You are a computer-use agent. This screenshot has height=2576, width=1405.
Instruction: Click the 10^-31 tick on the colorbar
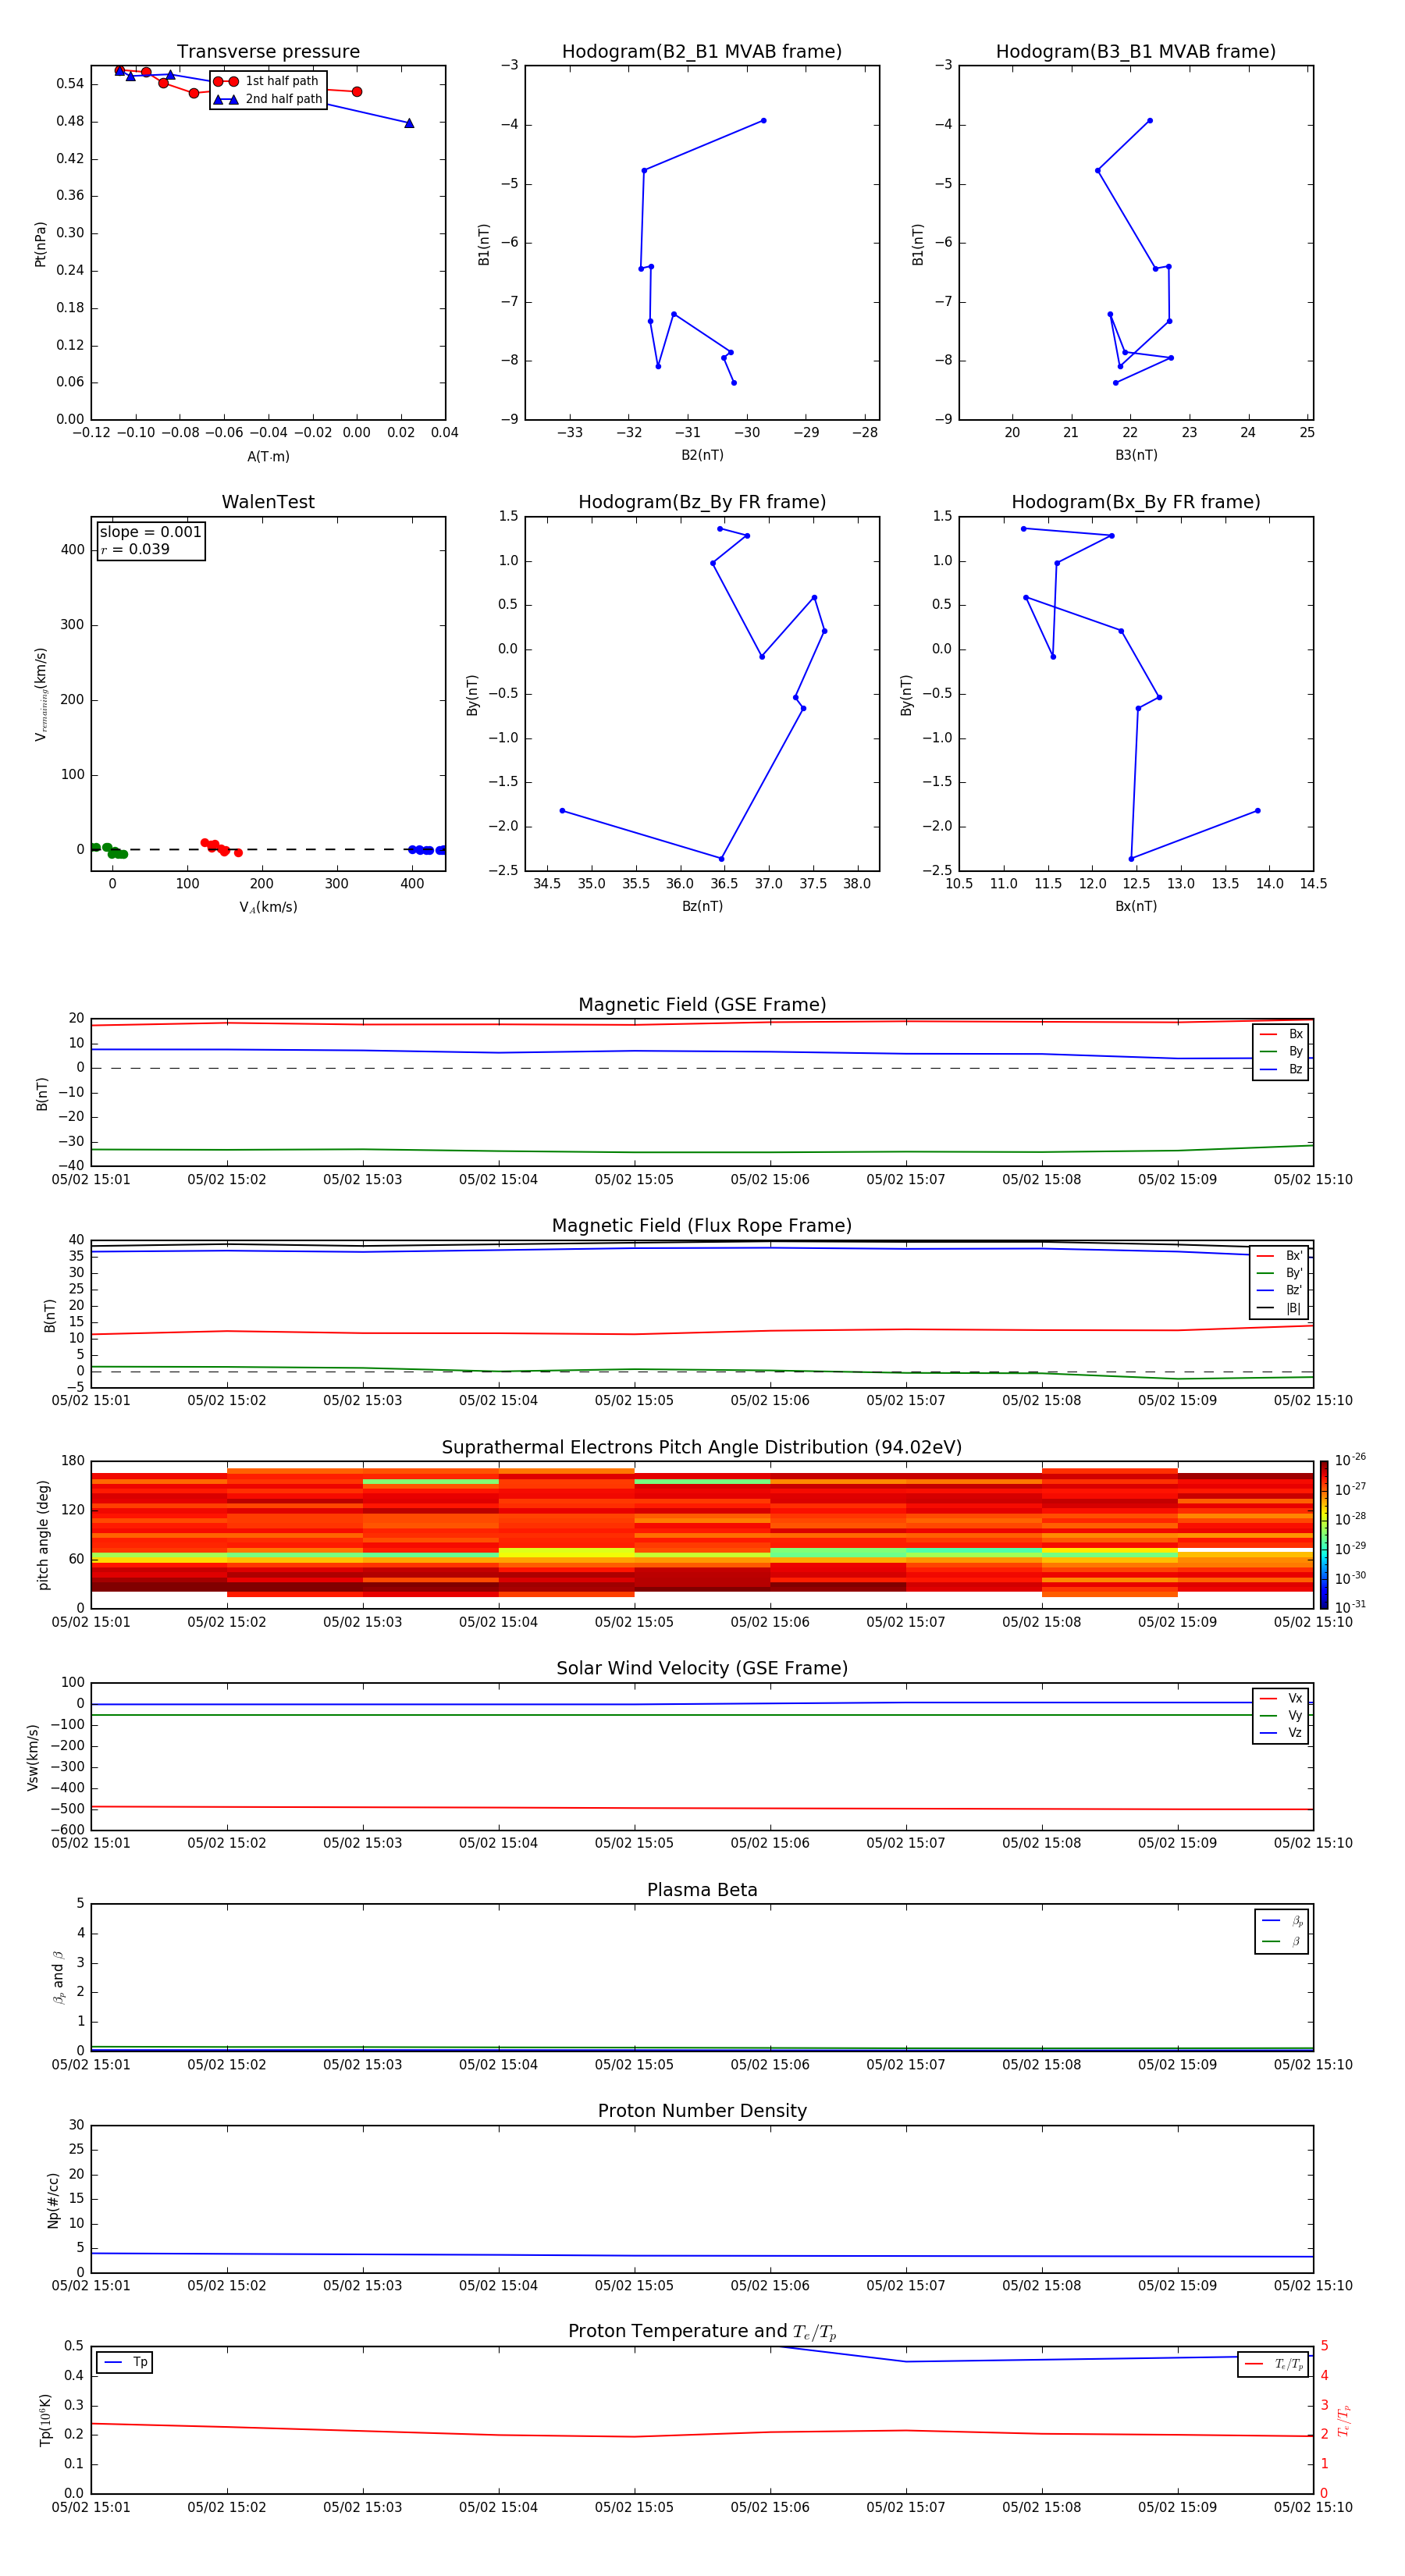tap(1349, 1607)
